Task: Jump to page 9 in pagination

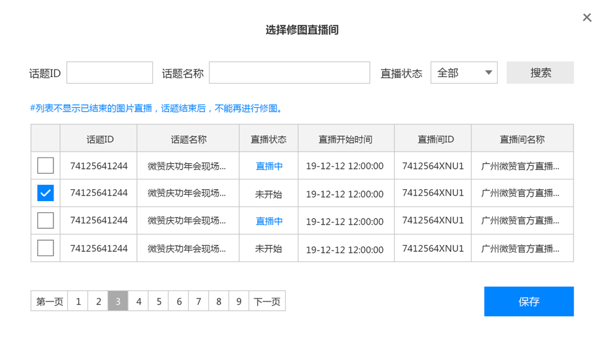Action: pyautogui.click(x=239, y=302)
